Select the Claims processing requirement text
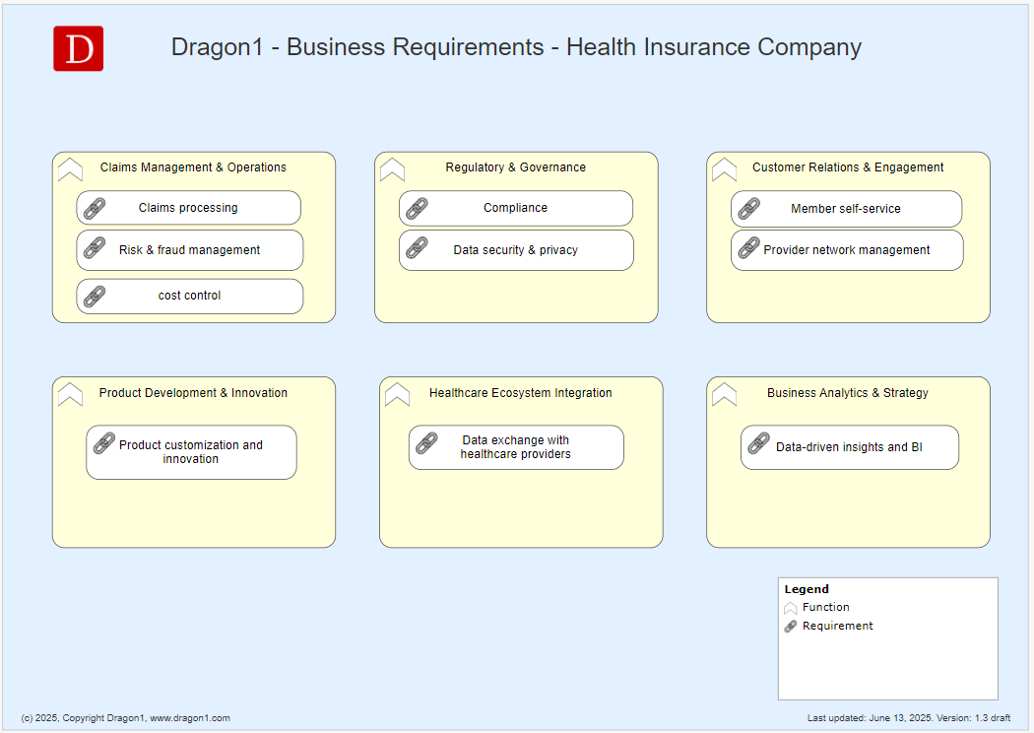Image resolution: width=1034 pixels, height=733 pixels. click(188, 208)
